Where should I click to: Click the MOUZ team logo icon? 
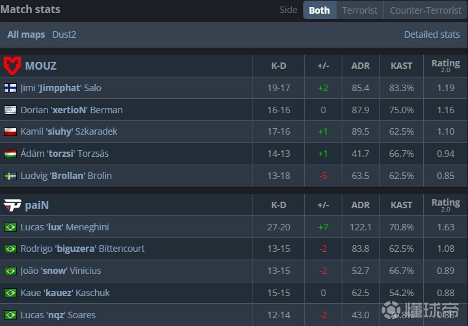[12, 65]
